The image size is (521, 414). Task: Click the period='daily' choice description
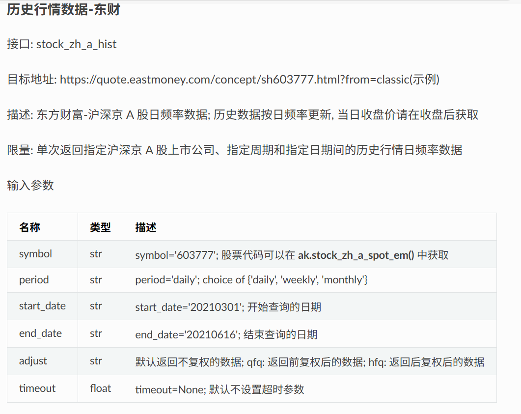(251, 280)
